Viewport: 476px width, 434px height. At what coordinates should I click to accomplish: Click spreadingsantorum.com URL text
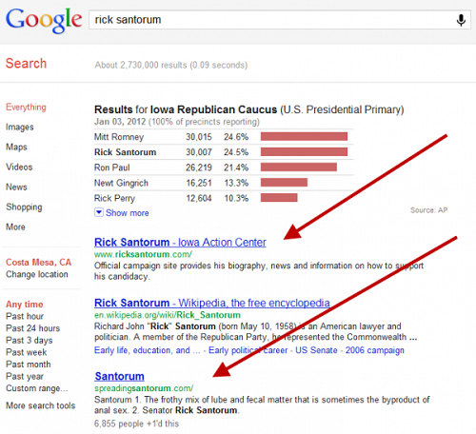point(144,388)
